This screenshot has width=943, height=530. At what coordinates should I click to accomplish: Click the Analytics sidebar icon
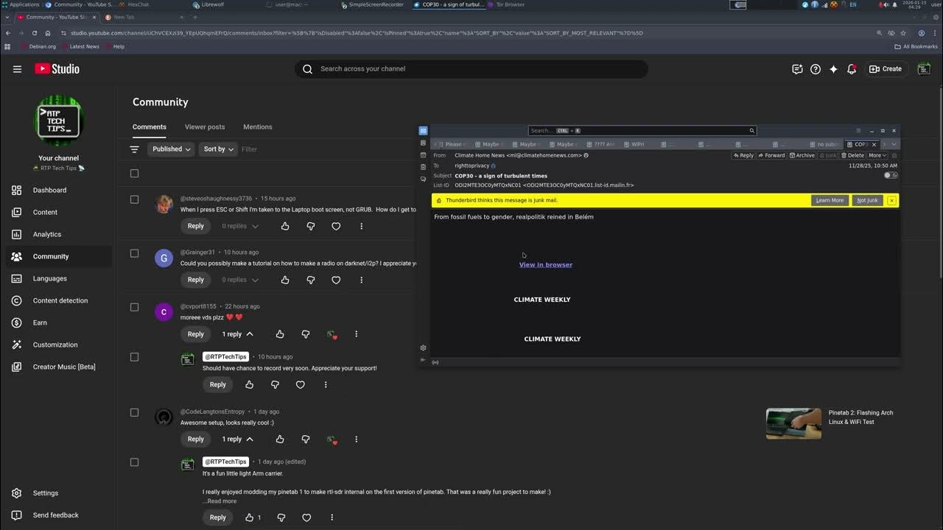coord(17,234)
